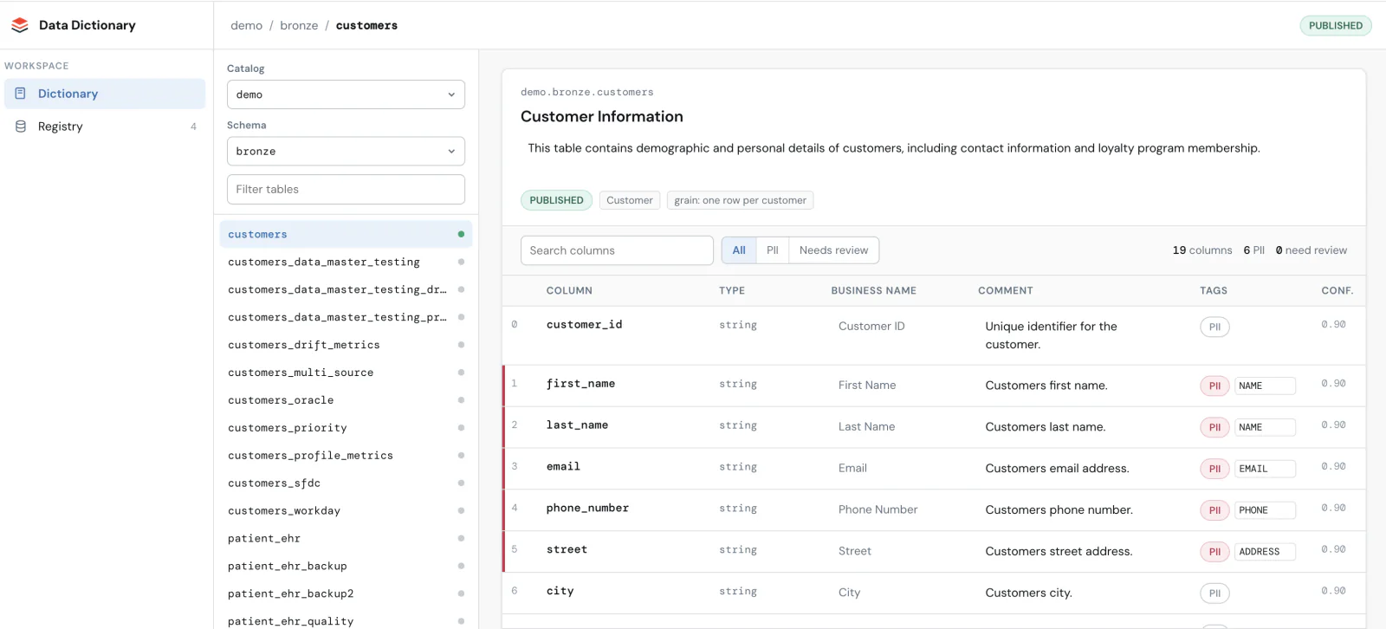Toggle PII badge on first_name row
This screenshot has width=1386, height=629.
pyautogui.click(x=1214, y=386)
